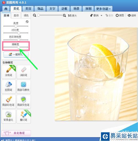
Task: Open the 拼图 tab
Action: (88, 9)
